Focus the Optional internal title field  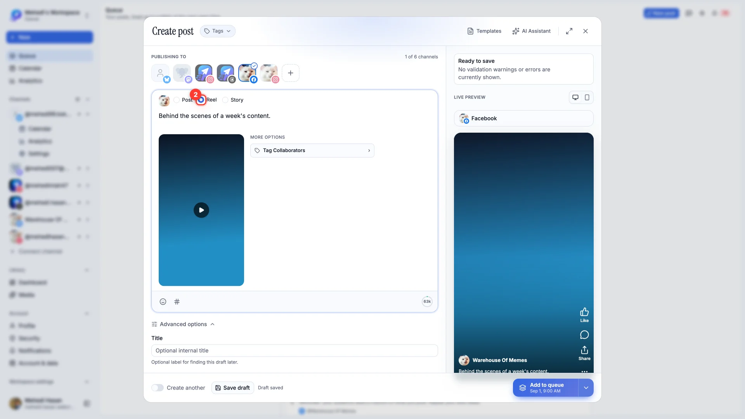(295, 351)
